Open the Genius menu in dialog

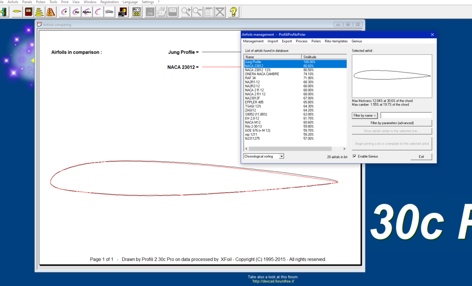(357, 41)
